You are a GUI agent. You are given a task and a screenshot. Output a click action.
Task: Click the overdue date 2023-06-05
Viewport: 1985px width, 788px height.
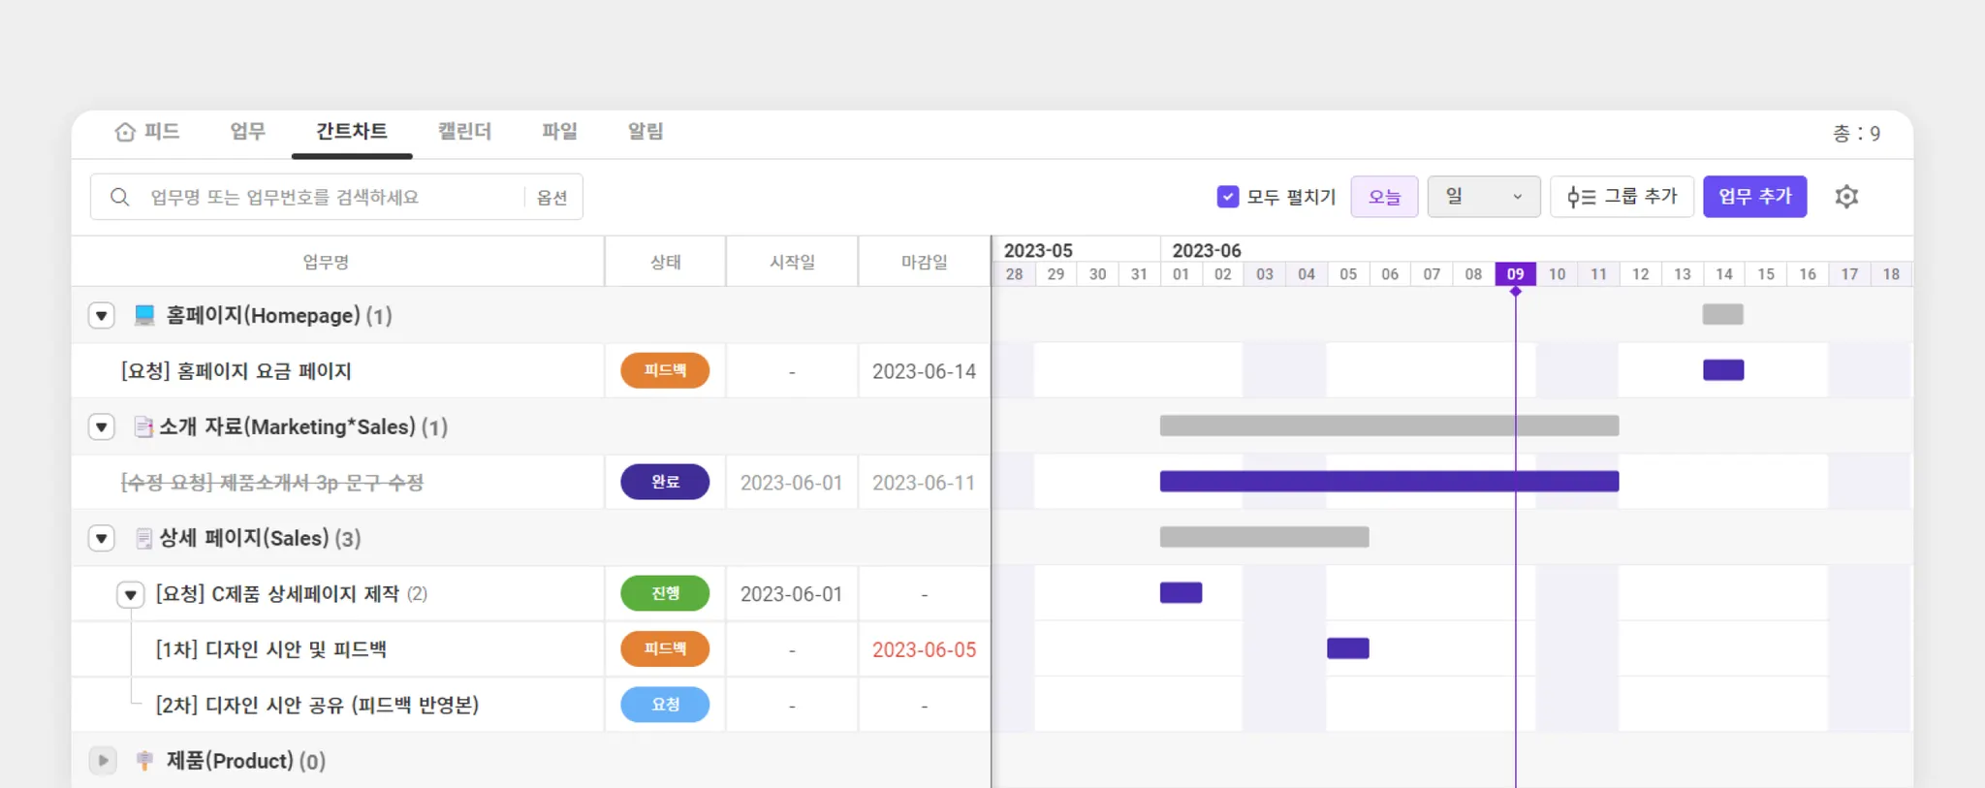tap(924, 649)
